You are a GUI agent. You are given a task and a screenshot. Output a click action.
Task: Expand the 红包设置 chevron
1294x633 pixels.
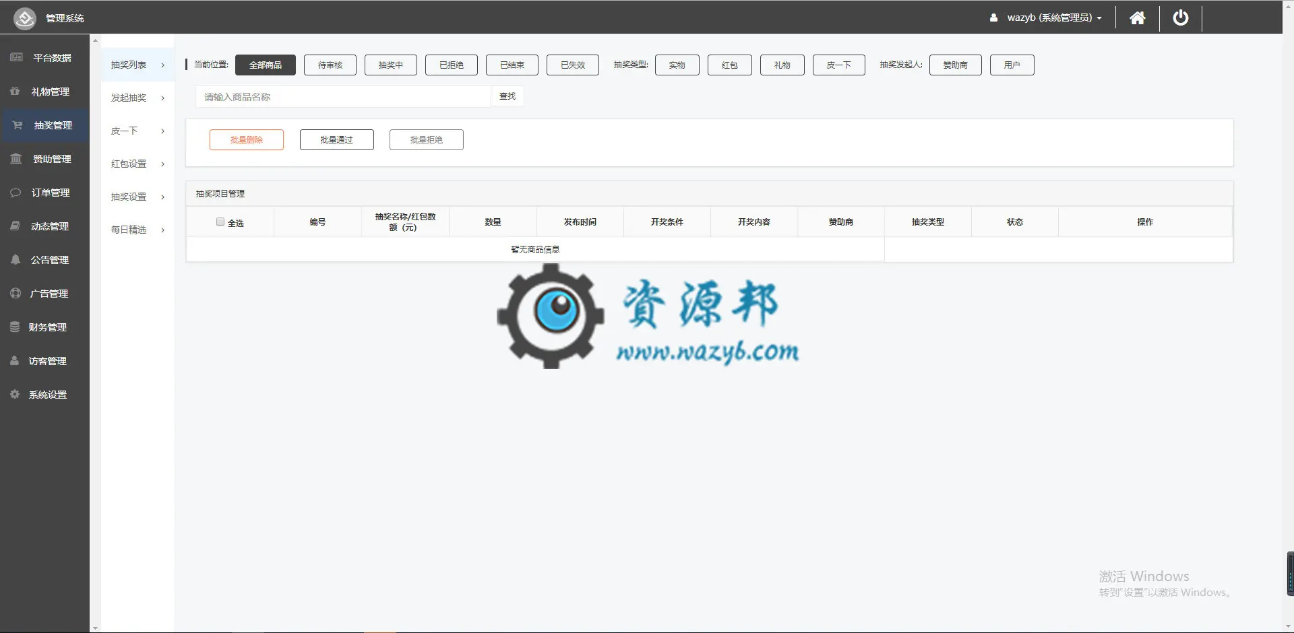(x=162, y=164)
